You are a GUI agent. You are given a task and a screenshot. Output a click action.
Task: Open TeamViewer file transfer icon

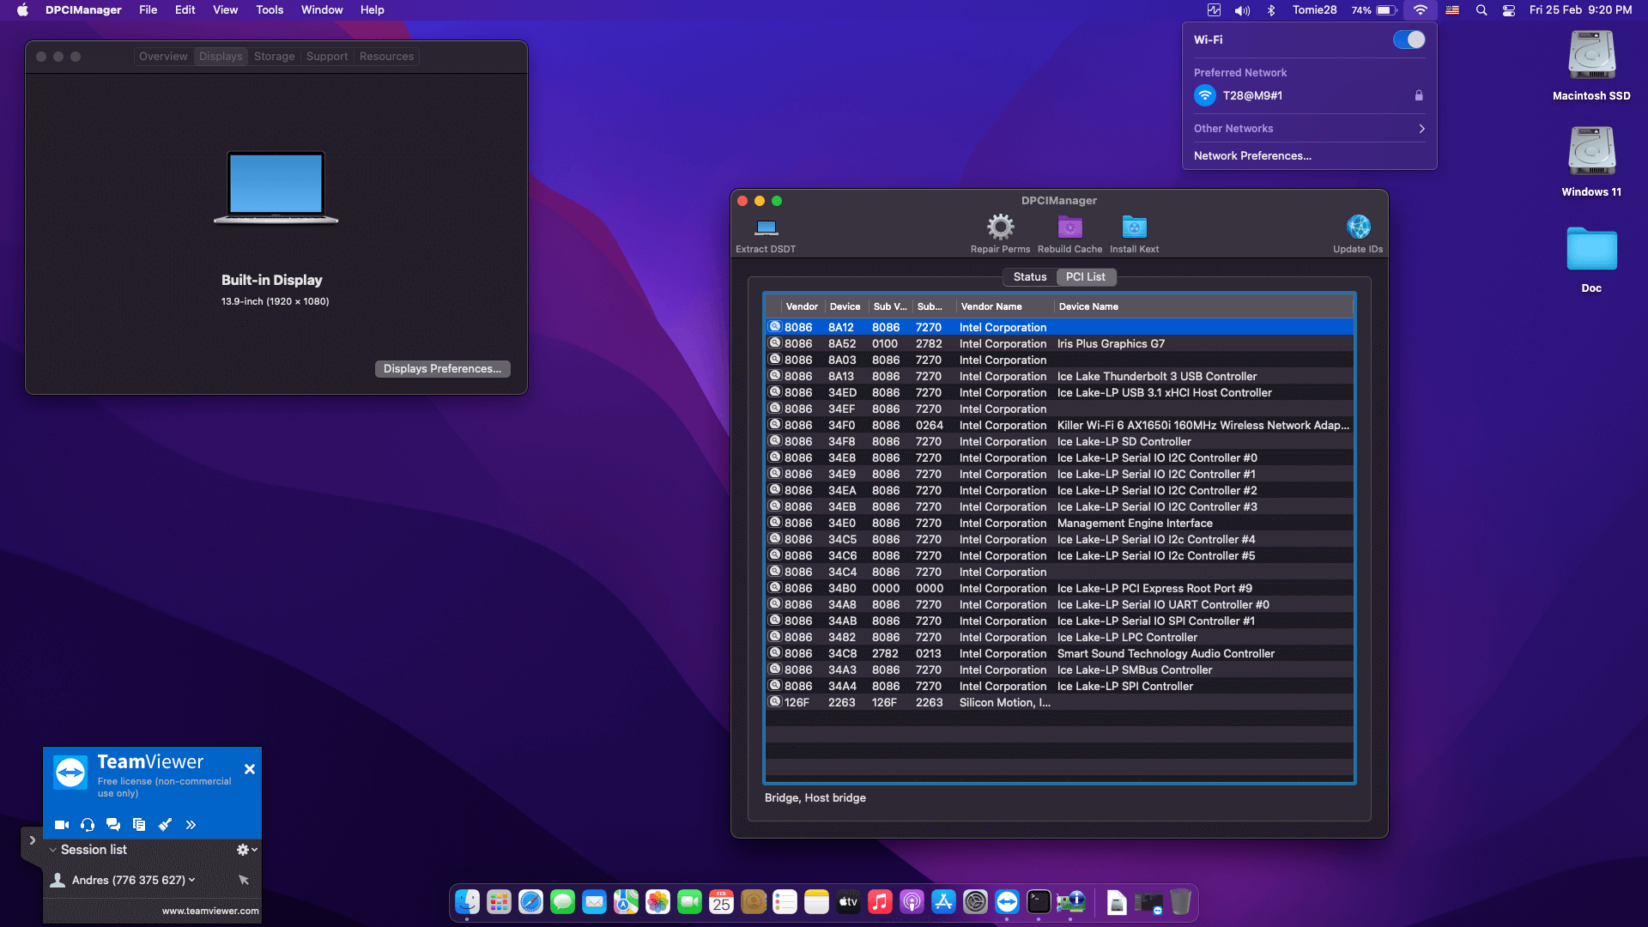click(139, 825)
